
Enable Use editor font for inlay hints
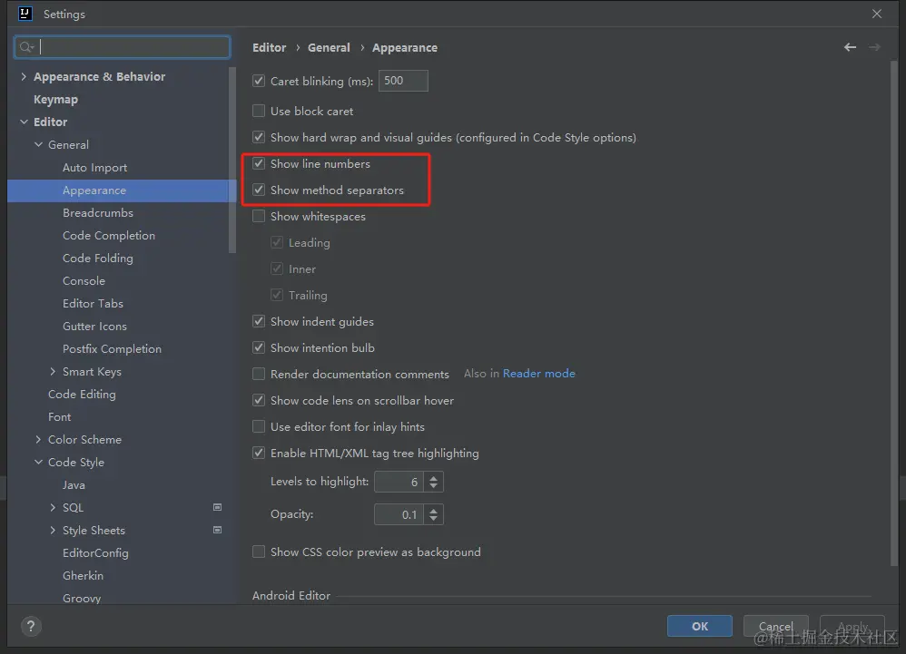coord(259,426)
